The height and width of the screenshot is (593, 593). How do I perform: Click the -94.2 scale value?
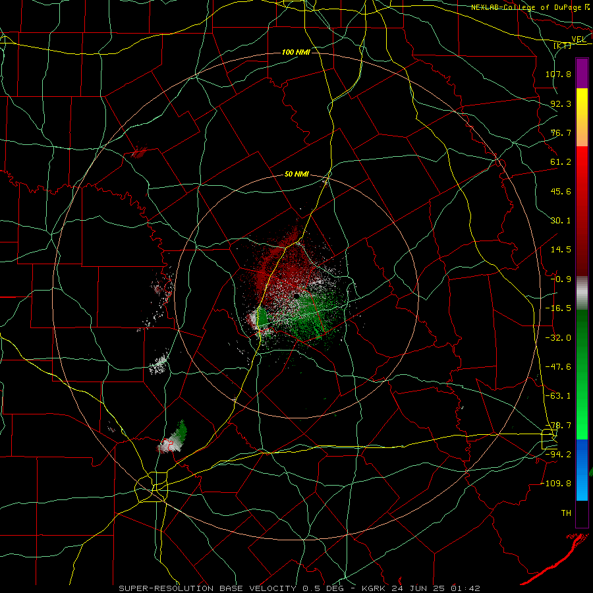pos(558,455)
